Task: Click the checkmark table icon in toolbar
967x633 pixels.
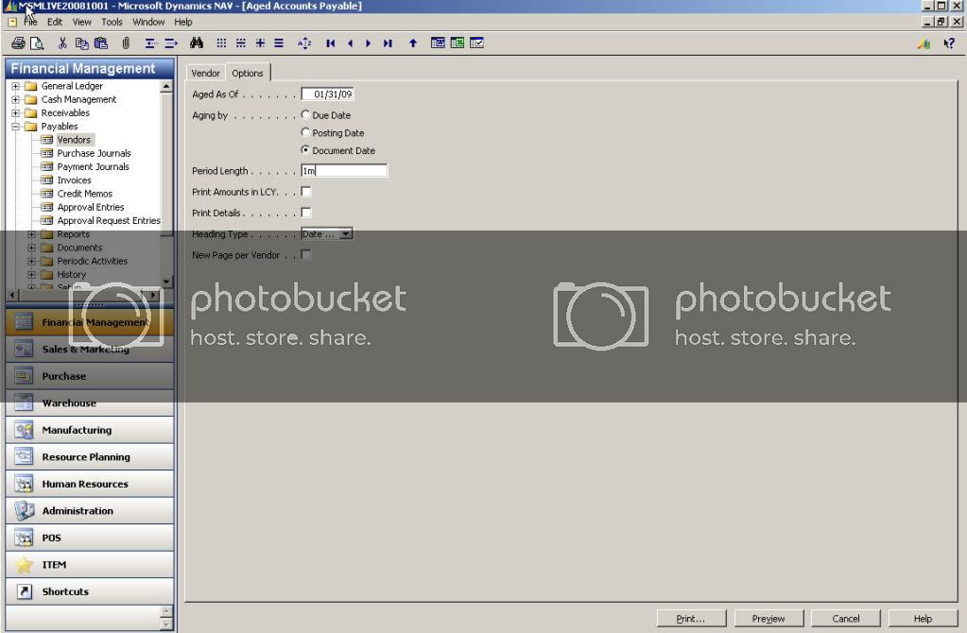Action: tap(476, 43)
